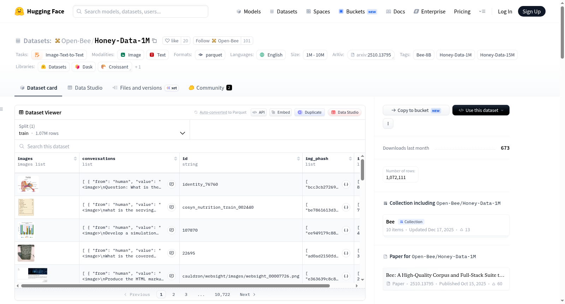Screen dimensions: 565x304
Task: Click the Open-Bee organization breadcrumb link
Action: point(73,41)
